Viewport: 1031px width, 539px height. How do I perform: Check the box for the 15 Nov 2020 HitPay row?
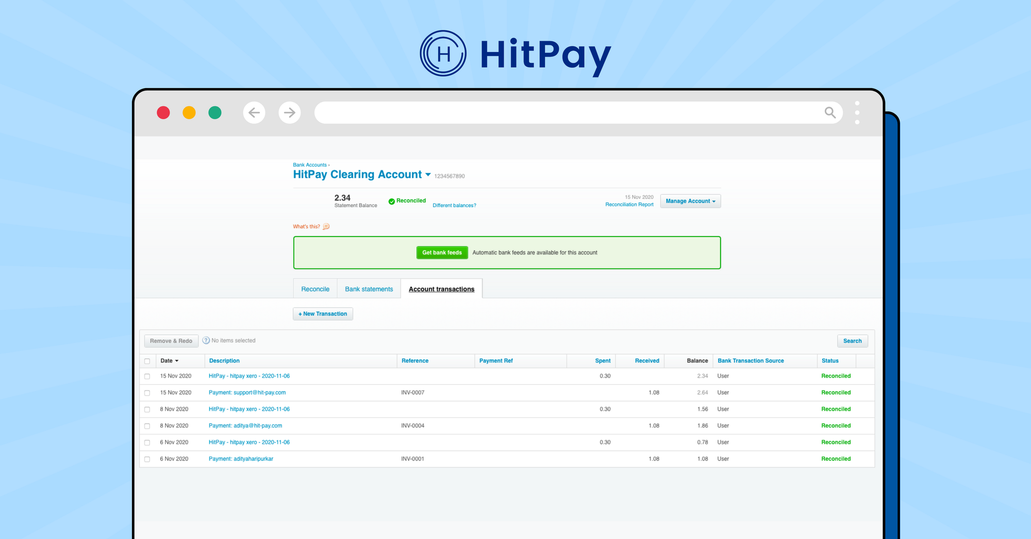(x=147, y=377)
